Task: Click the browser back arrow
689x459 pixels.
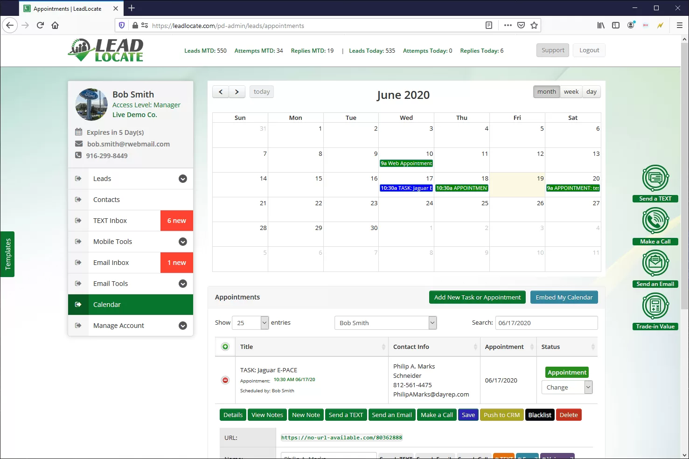Action: [x=10, y=25]
